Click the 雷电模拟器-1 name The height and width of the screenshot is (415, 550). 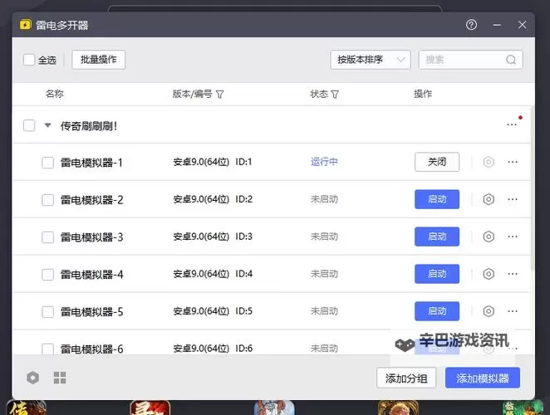91,163
